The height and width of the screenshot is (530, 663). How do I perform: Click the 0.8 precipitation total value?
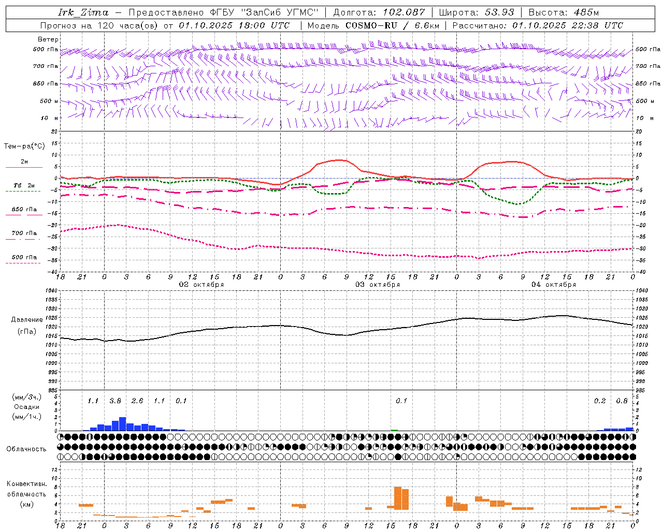(622, 401)
